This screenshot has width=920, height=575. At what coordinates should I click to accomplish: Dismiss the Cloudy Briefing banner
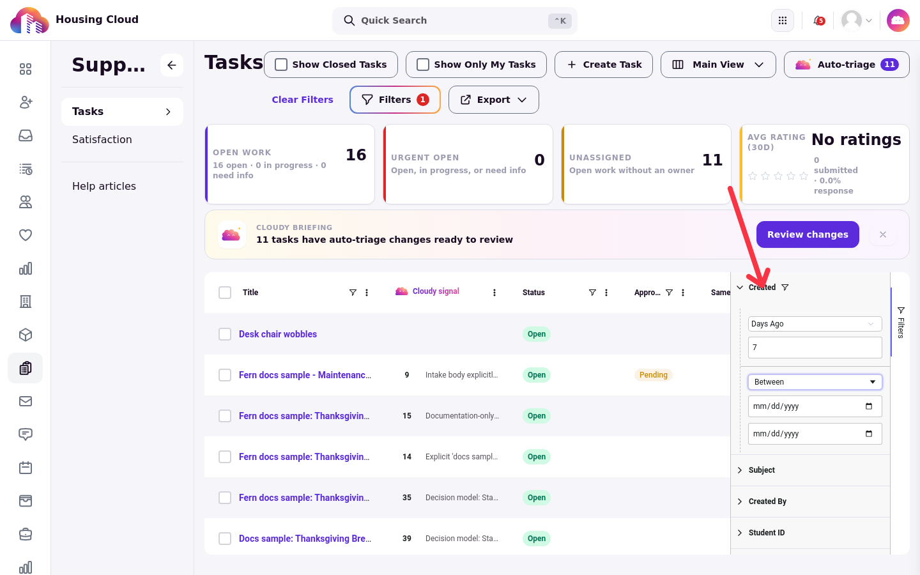click(x=883, y=234)
